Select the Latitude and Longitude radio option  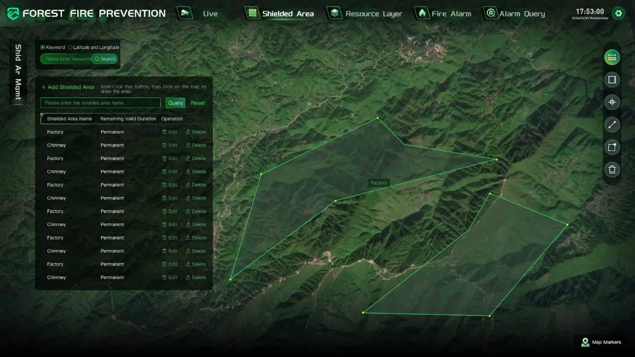(70, 47)
